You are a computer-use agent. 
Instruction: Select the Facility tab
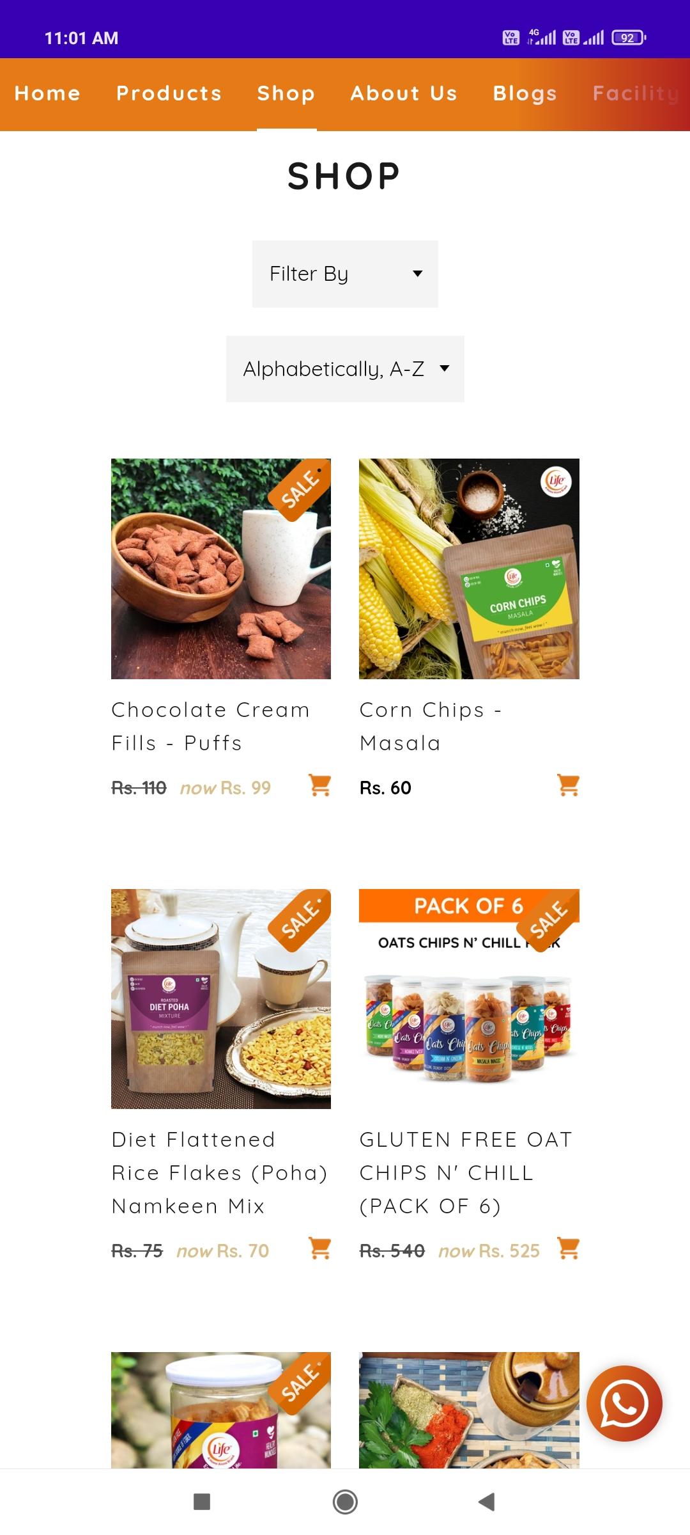(x=636, y=93)
